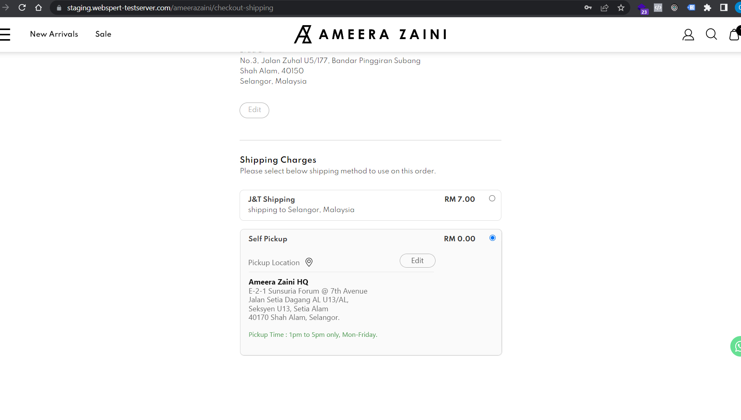This screenshot has width=741, height=420.
Task: Toggle the browser side panel
Action: [x=724, y=7]
